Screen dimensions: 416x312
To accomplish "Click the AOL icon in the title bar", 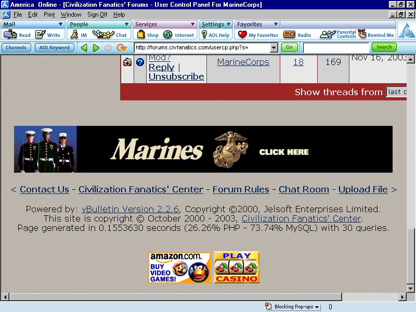I will 5,5.
